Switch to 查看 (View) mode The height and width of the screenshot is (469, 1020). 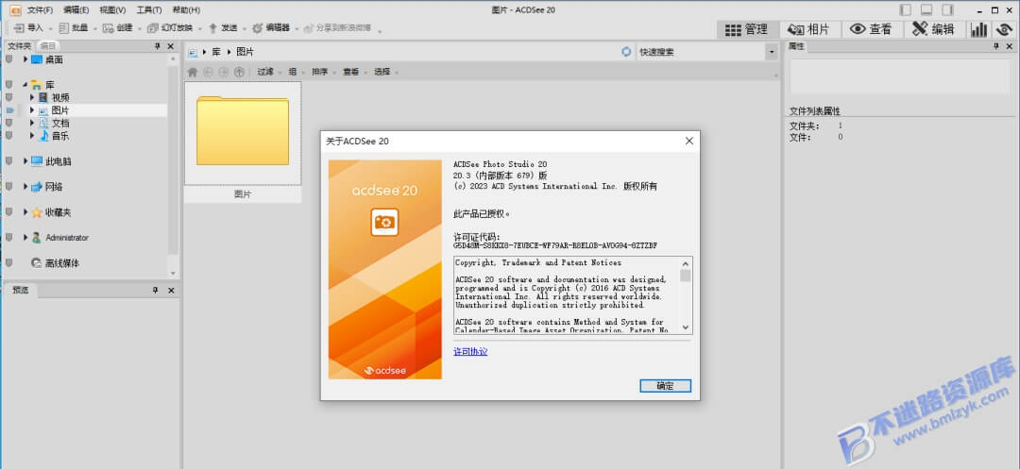tap(871, 29)
